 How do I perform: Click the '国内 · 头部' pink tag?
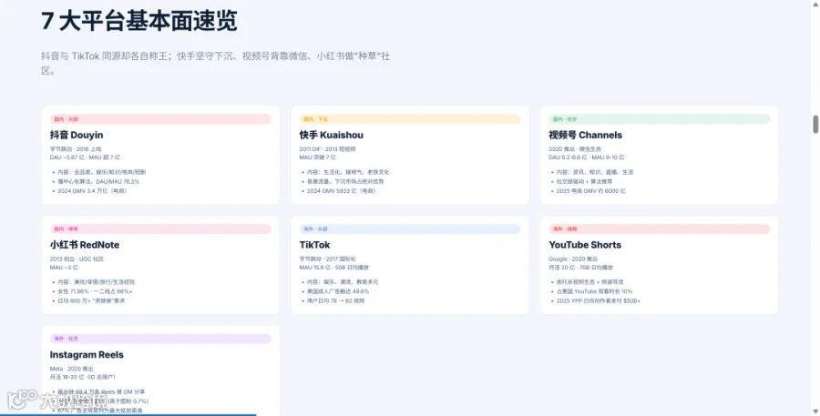tap(160, 119)
